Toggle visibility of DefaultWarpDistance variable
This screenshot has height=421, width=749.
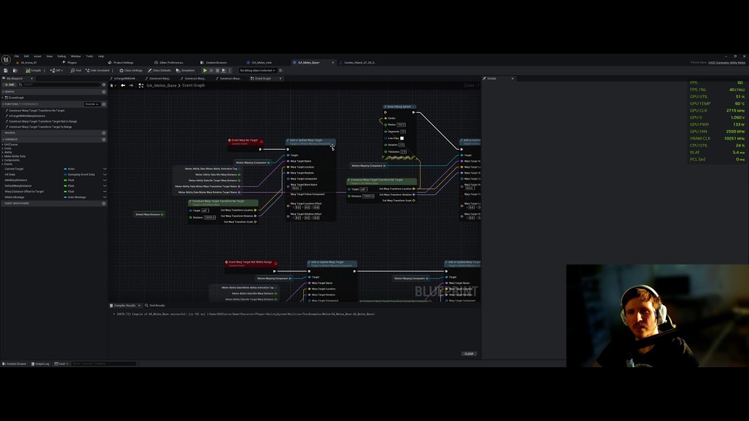(x=105, y=186)
